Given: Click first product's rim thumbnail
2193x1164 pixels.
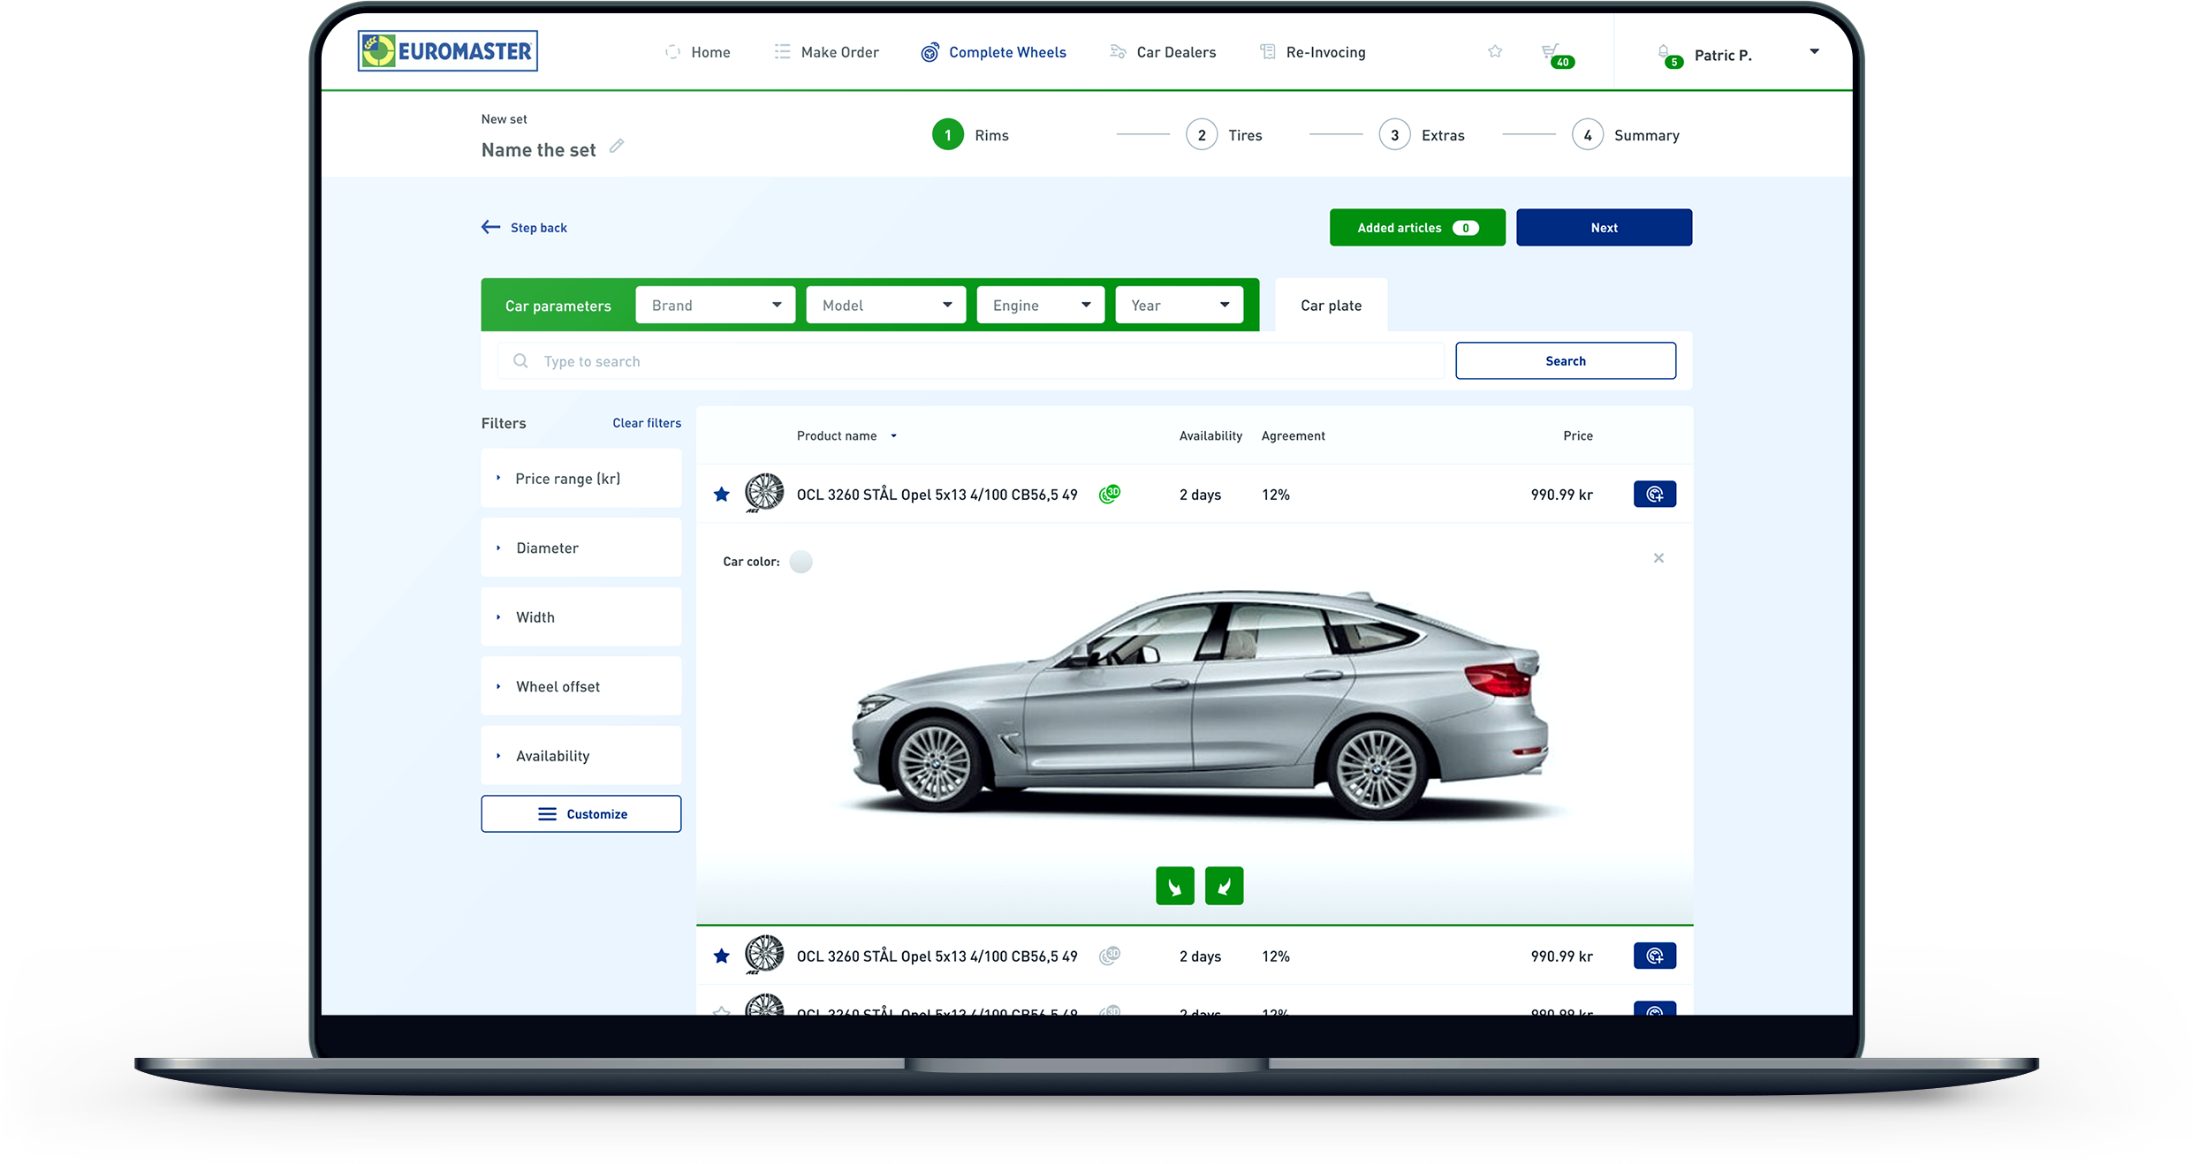Looking at the screenshot, I should (764, 493).
